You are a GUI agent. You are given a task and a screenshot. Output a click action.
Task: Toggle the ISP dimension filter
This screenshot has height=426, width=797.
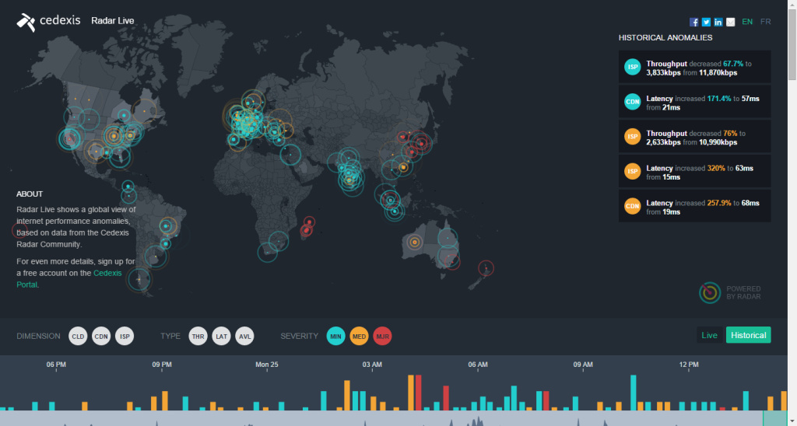click(125, 336)
